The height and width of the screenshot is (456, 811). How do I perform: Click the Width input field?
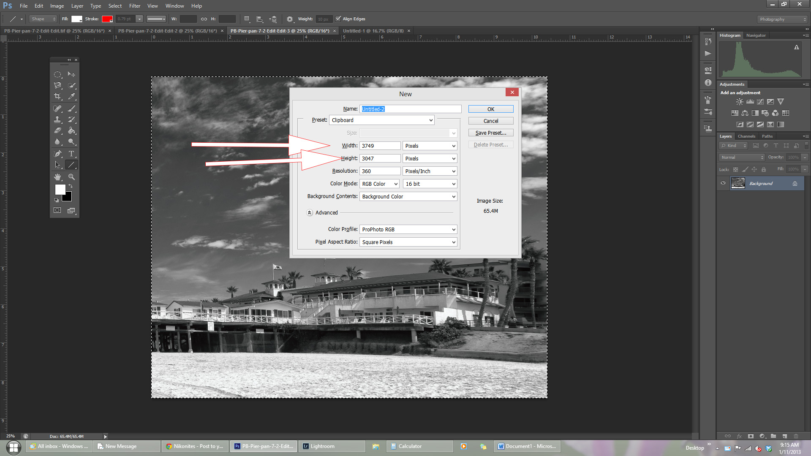coord(380,146)
